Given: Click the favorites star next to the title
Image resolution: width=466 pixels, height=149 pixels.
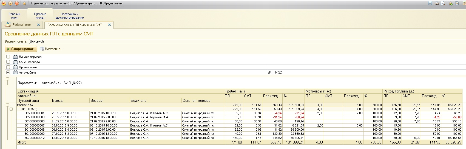Looking at the screenshot, I should click(x=24, y=3).
